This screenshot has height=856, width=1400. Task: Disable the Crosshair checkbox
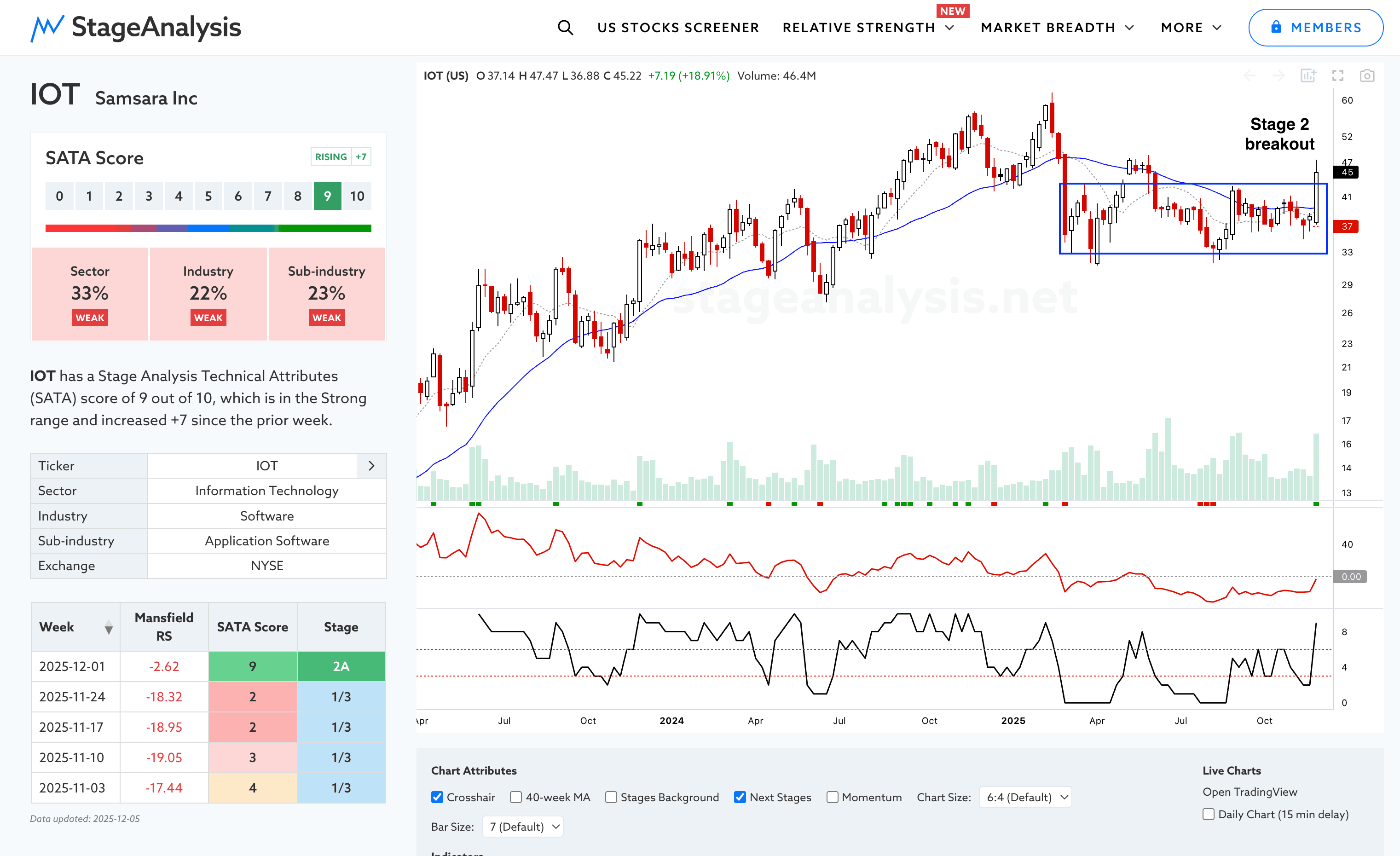tap(437, 797)
